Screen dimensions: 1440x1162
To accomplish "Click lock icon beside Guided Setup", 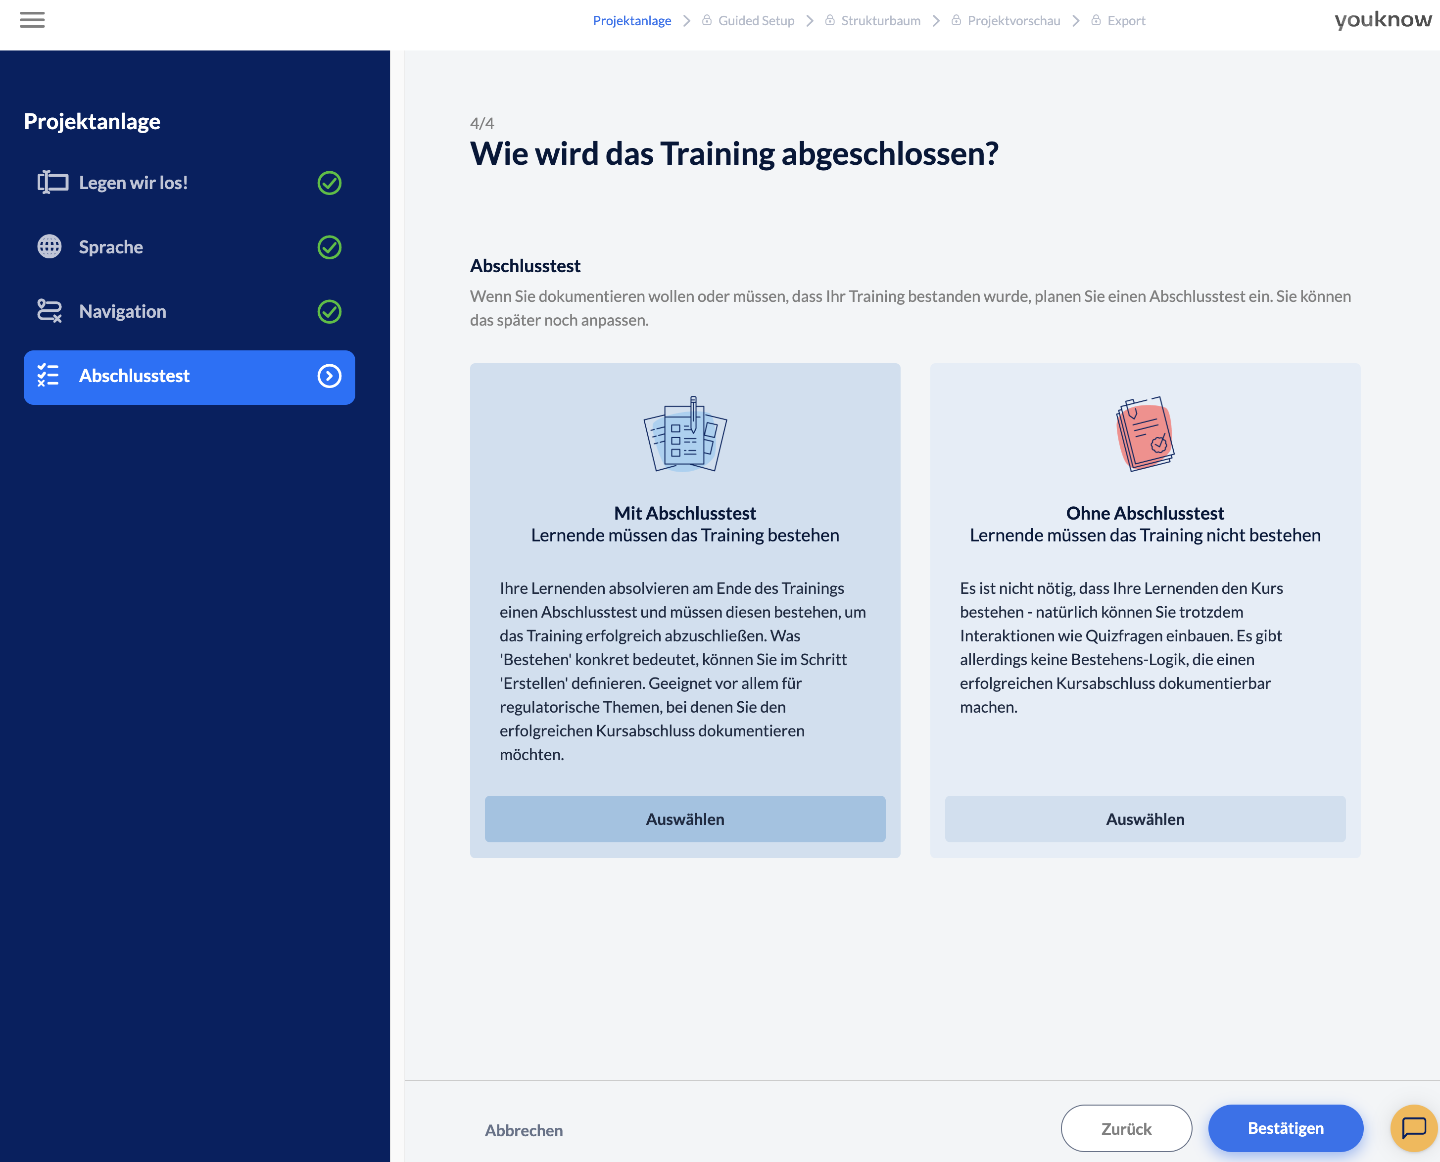I will click(707, 21).
